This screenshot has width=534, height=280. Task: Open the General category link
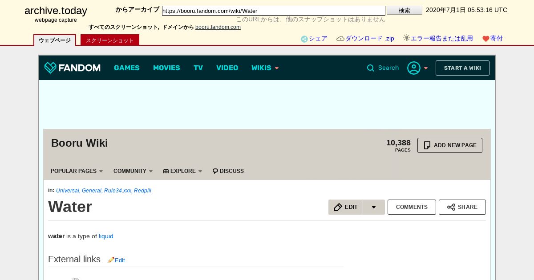[x=92, y=191]
